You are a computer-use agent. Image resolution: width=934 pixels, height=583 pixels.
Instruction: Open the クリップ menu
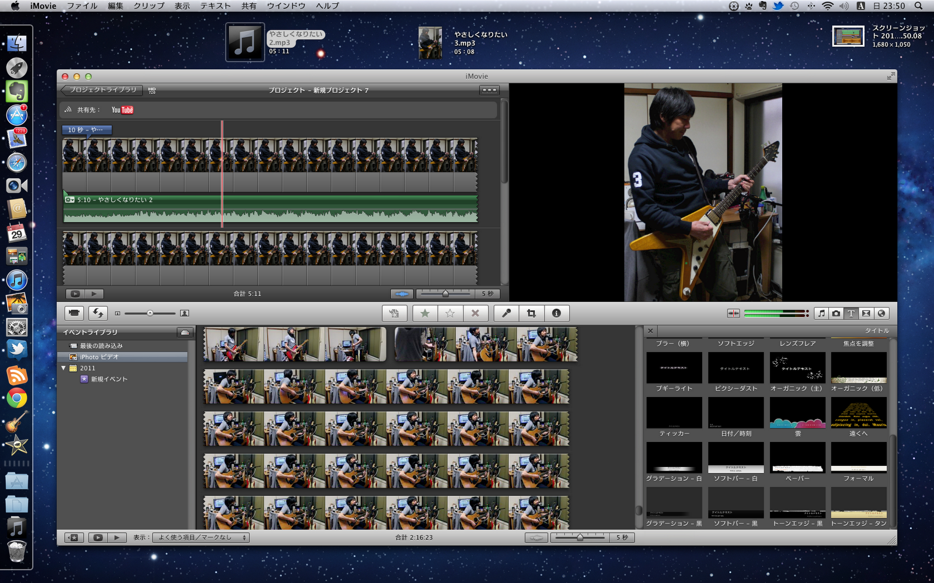tap(149, 6)
